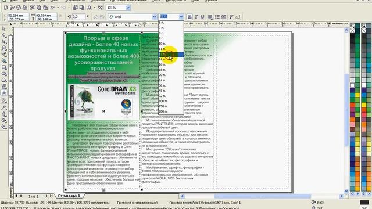Open the text alignment dropdown

pyautogui.click(x=210, y=17)
